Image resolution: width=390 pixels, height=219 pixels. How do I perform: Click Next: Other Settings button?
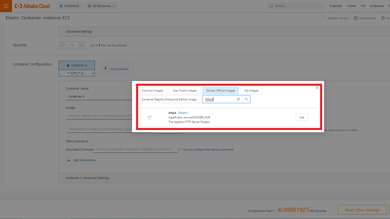pyautogui.click(x=362, y=210)
